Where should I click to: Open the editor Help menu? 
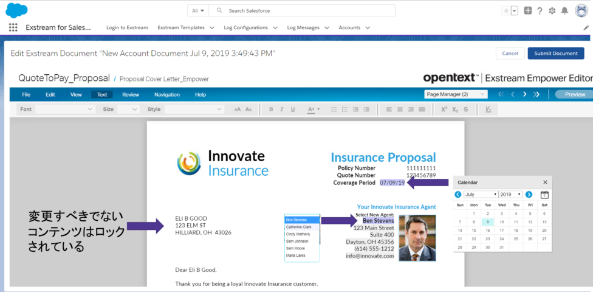point(201,95)
